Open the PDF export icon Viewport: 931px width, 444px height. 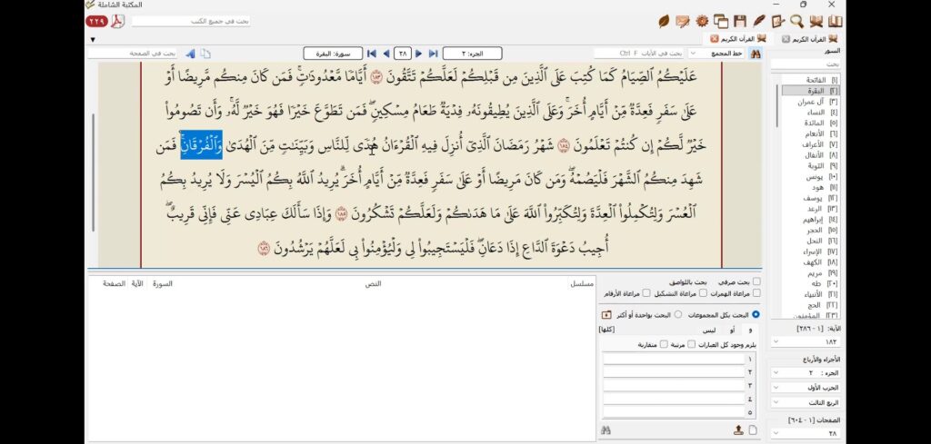(117, 21)
